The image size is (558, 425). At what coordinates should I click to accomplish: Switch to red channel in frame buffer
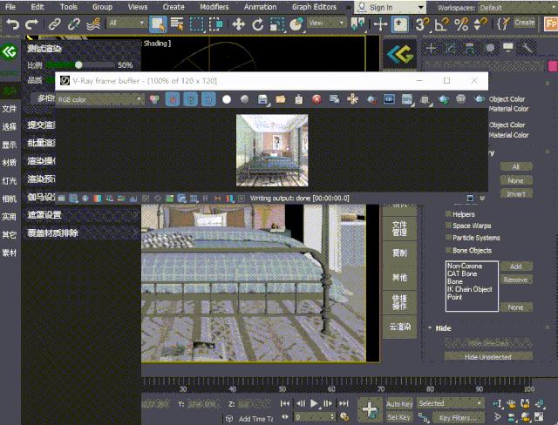coord(172,99)
